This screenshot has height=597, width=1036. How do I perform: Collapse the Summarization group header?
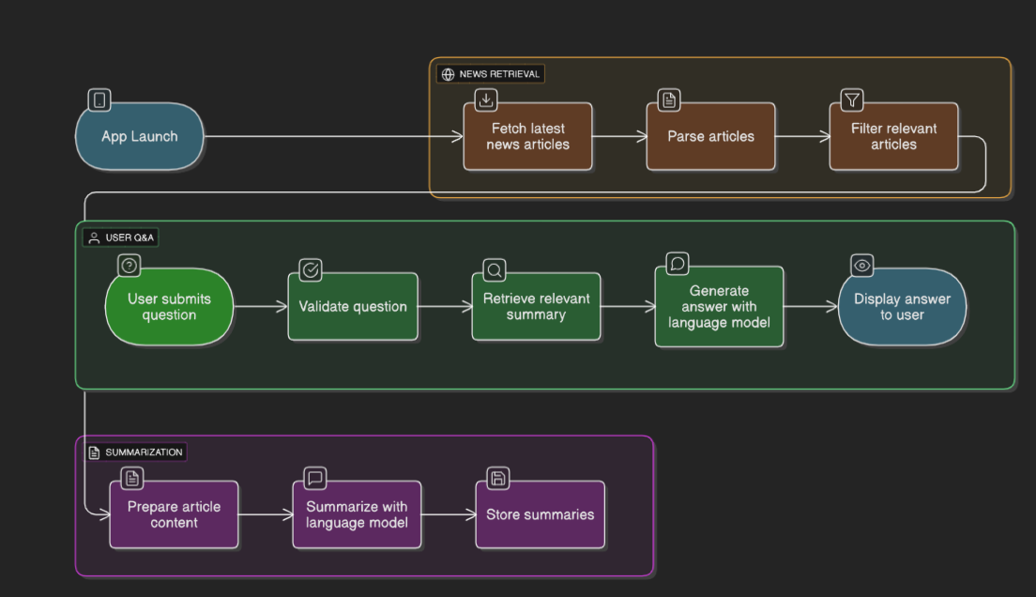point(137,452)
